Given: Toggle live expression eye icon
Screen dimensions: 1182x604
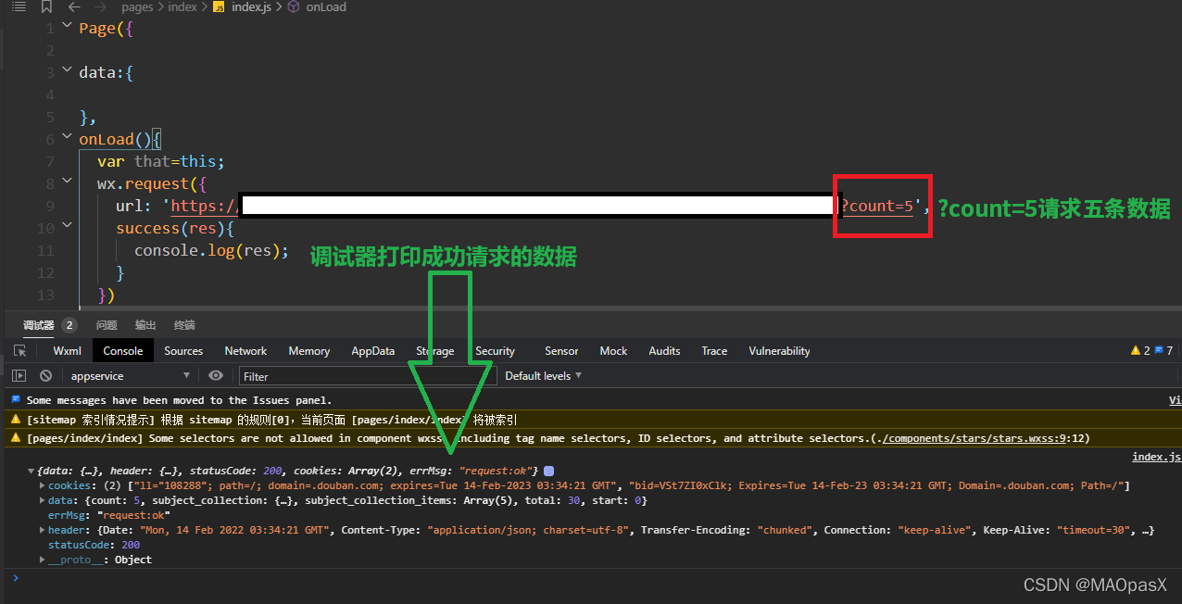Looking at the screenshot, I should [216, 376].
